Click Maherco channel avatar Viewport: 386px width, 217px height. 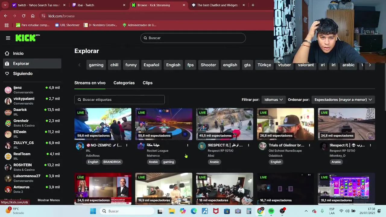click(141, 146)
